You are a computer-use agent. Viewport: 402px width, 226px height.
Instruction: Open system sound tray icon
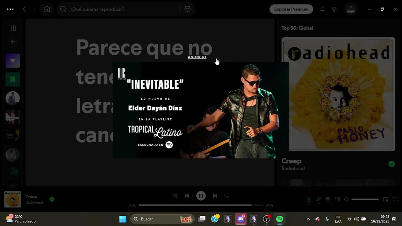pos(356,219)
